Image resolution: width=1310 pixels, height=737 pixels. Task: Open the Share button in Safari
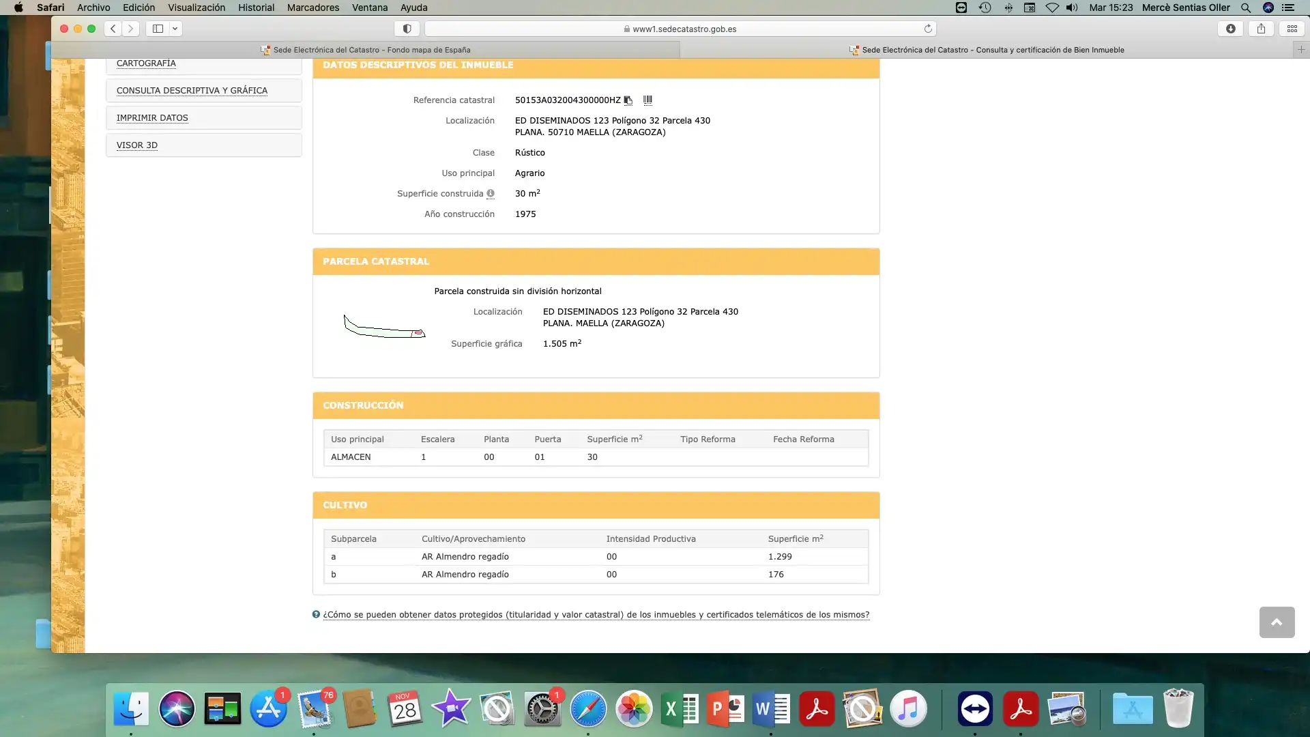[x=1261, y=29]
